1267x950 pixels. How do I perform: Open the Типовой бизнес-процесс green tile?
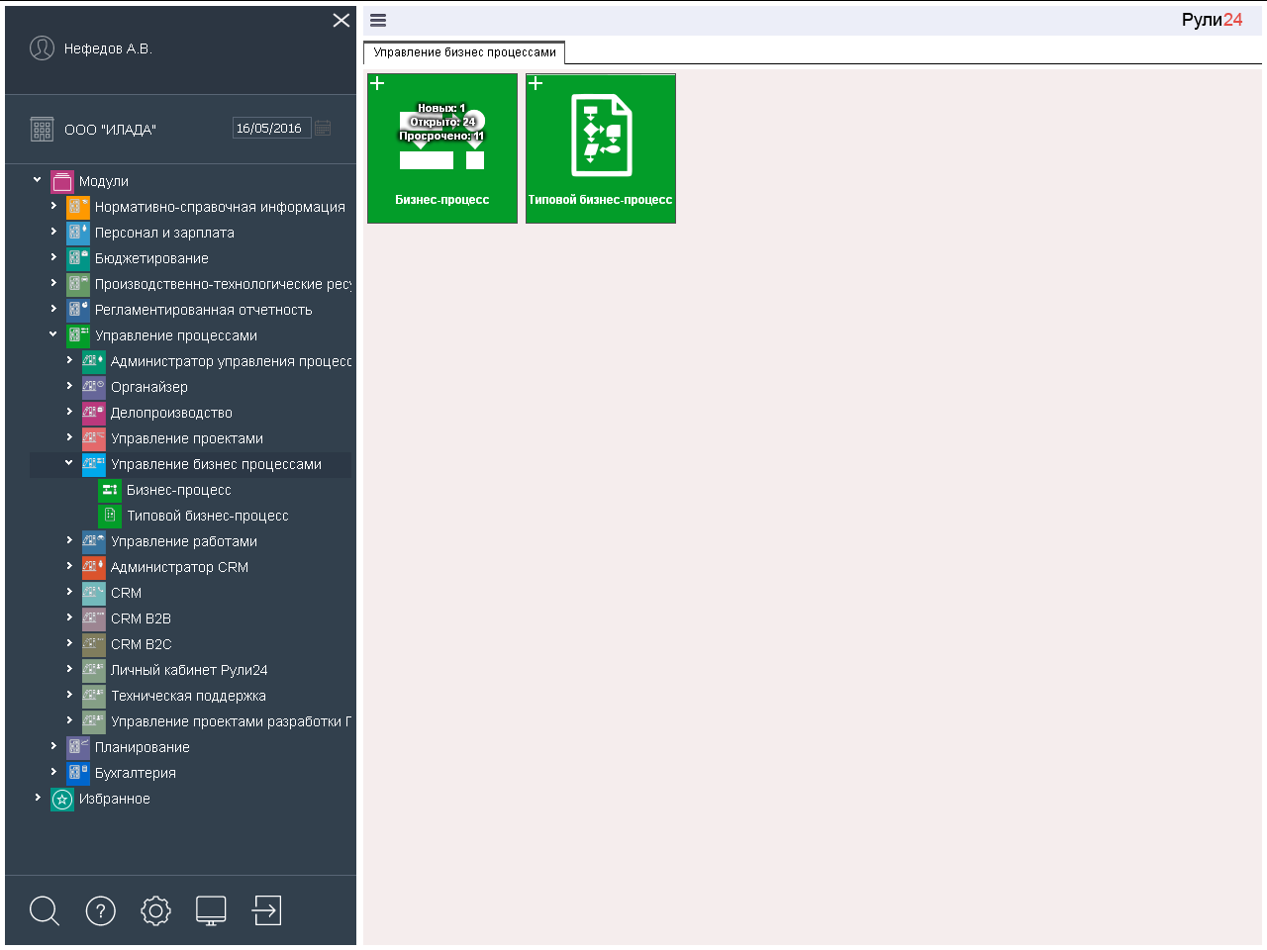(601, 148)
